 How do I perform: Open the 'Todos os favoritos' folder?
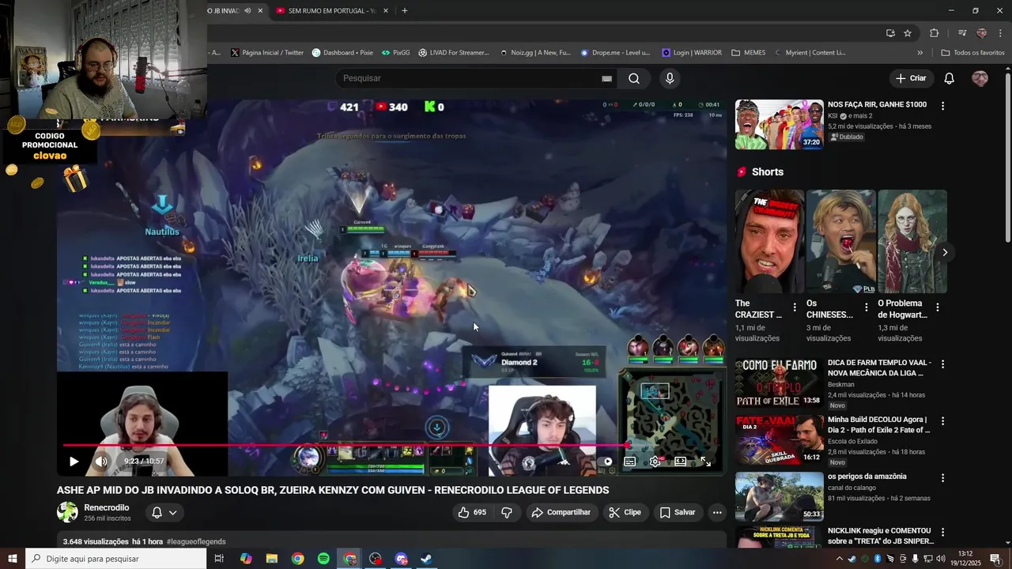(972, 53)
